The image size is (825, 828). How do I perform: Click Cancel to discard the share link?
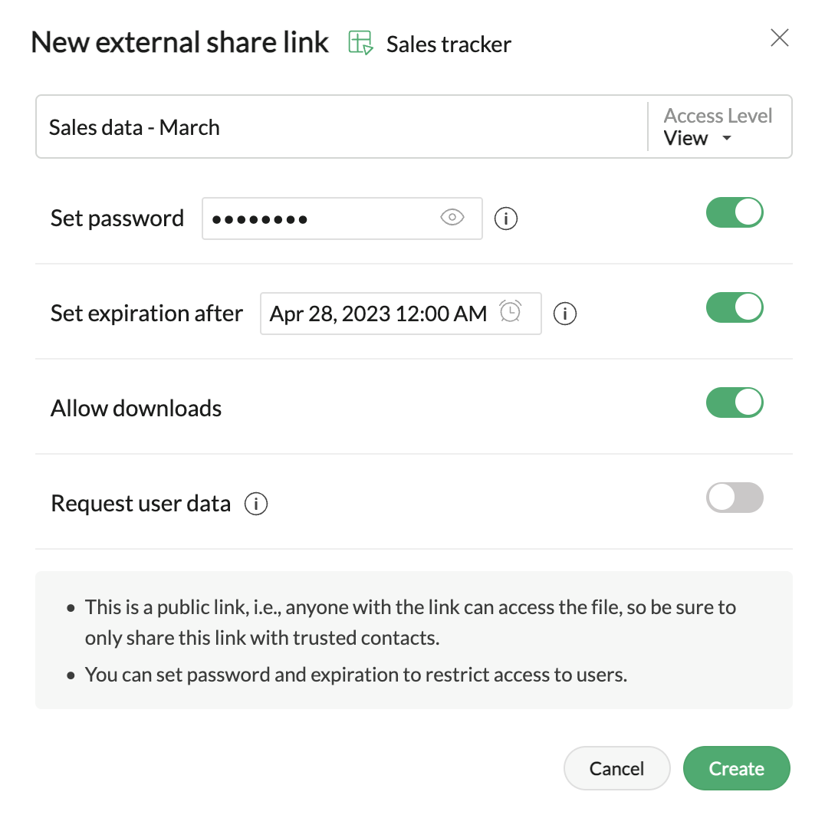pos(617,768)
